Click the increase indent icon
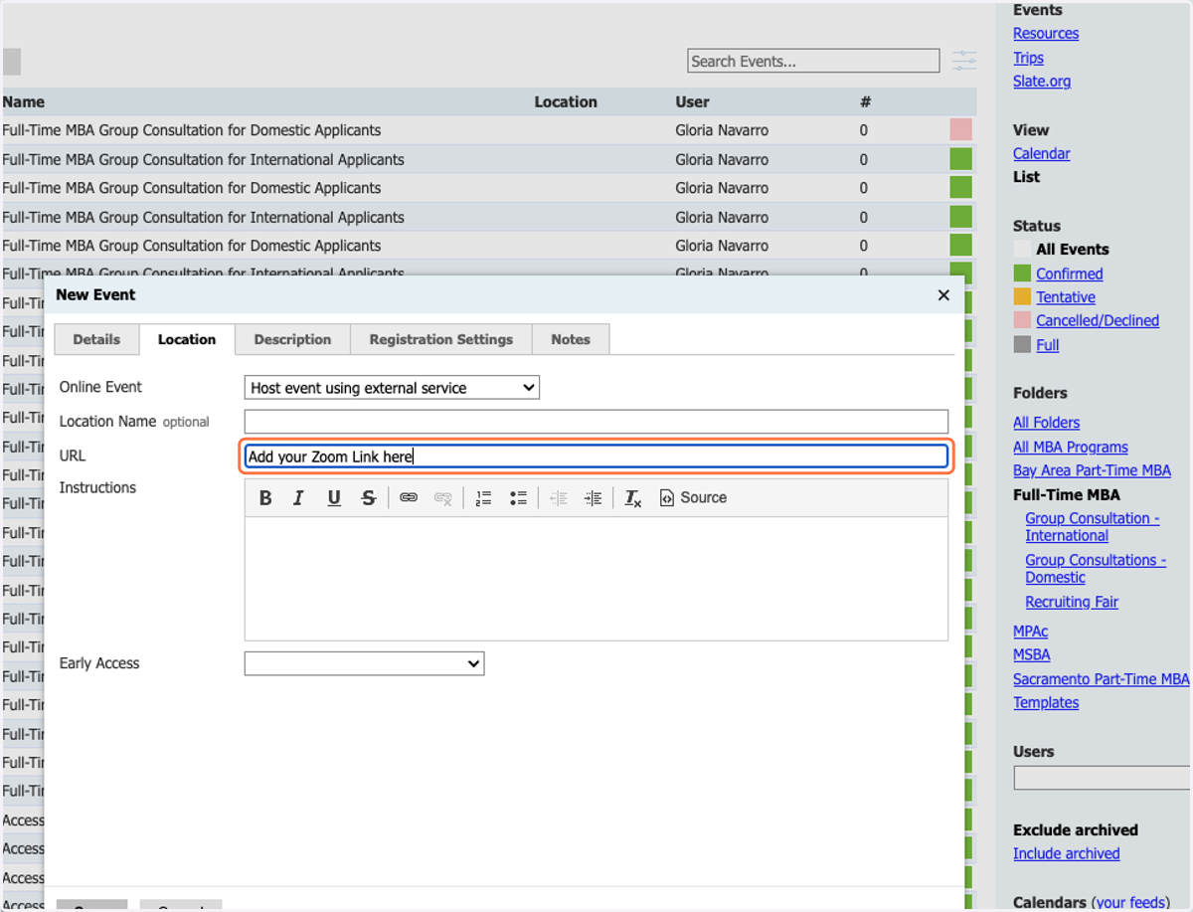Screen dimensions: 1193x912 [x=593, y=498]
